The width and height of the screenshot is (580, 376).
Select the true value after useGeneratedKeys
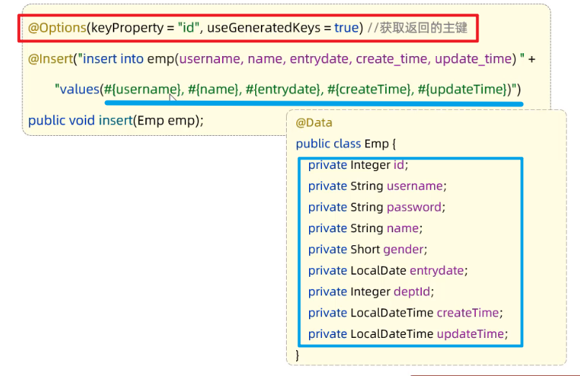(346, 28)
